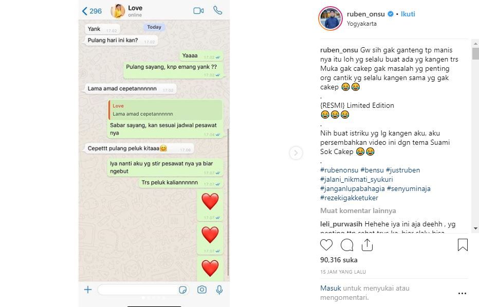Save the post with the bookmark icon
The width and height of the screenshot is (479, 307).
tap(463, 245)
